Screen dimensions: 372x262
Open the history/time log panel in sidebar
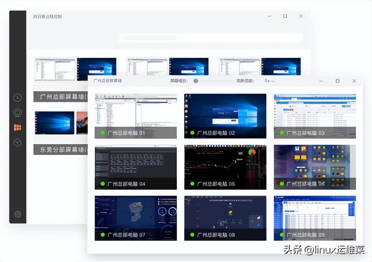[17, 97]
